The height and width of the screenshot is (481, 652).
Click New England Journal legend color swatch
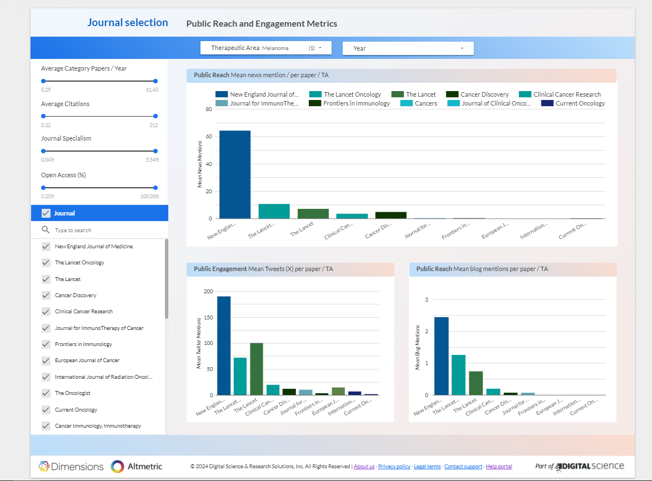click(x=222, y=94)
